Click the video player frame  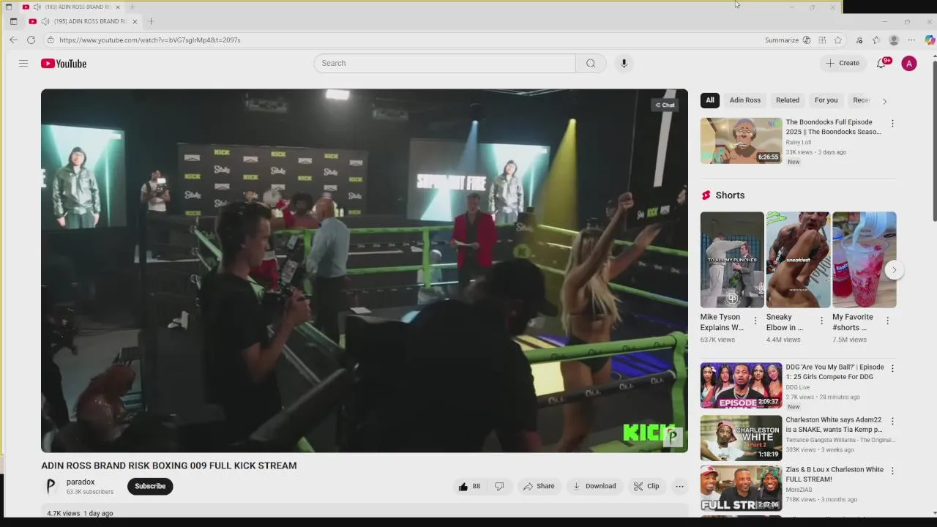365,271
